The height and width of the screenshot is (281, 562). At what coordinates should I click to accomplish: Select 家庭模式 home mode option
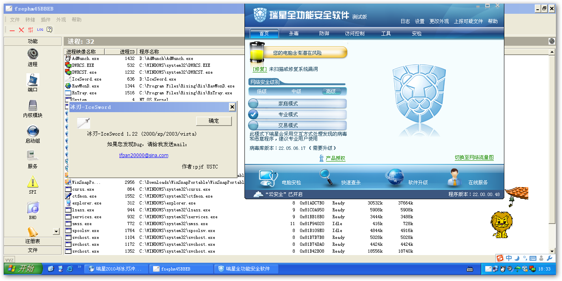click(x=297, y=104)
